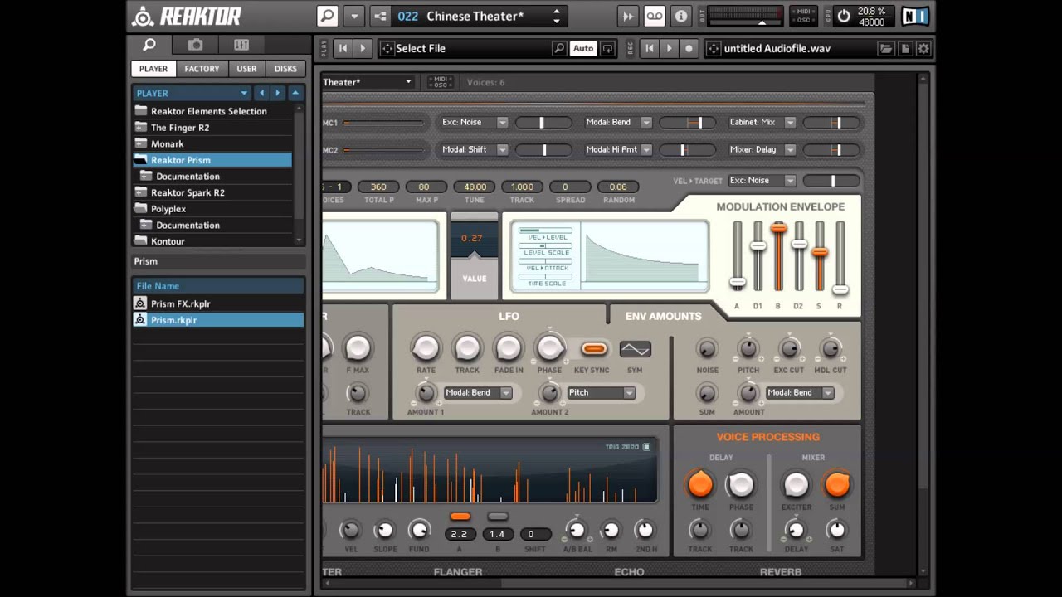1062x597 pixels.
Task: Switch to the snapshots camera tab
Action: tap(195, 45)
